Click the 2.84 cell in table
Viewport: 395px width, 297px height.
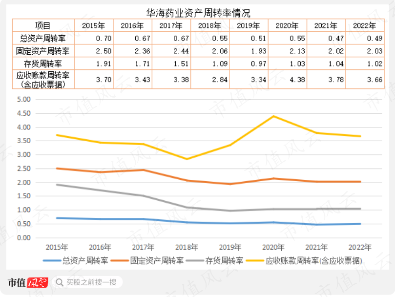[x=210, y=80]
